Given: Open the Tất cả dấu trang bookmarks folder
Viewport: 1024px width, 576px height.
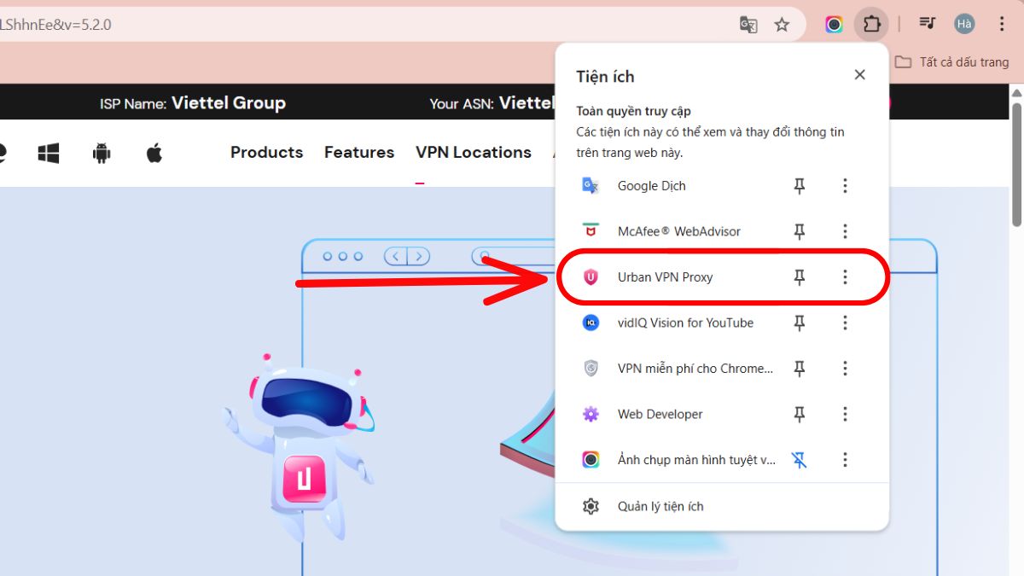Looking at the screenshot, I should (952, 62).
